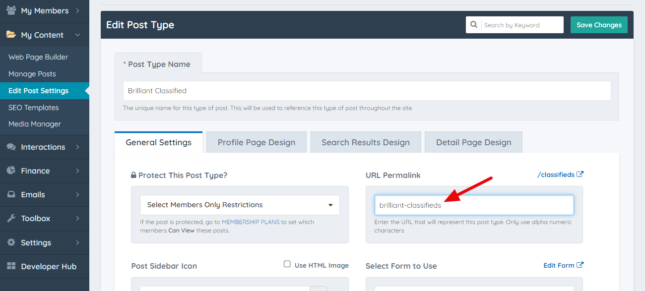The height and width of the screenshot is (291, 645).
Task: Open SEO Templates
Action: (34, 108)
